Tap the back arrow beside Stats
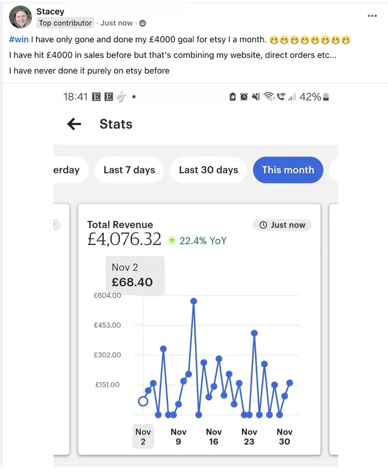Image resolution: width=388 pixels, height=473 pixels. [74, 124]
